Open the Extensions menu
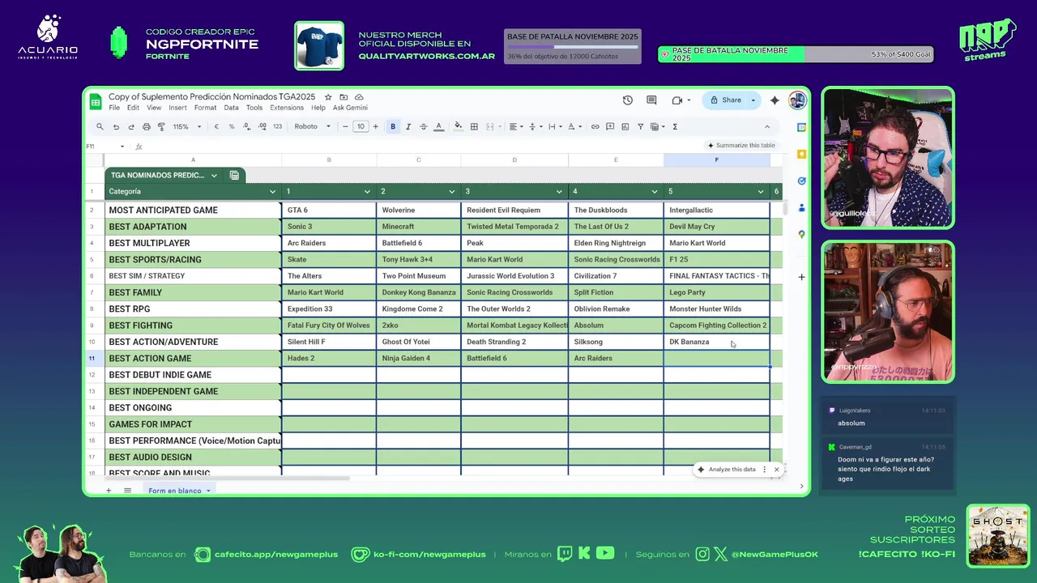The width and height of the screenshot is (1037, 583). tap(287, 108)
